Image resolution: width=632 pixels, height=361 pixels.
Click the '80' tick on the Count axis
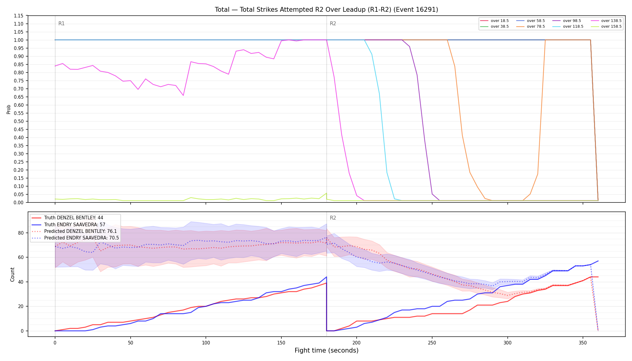click(21, 233)
